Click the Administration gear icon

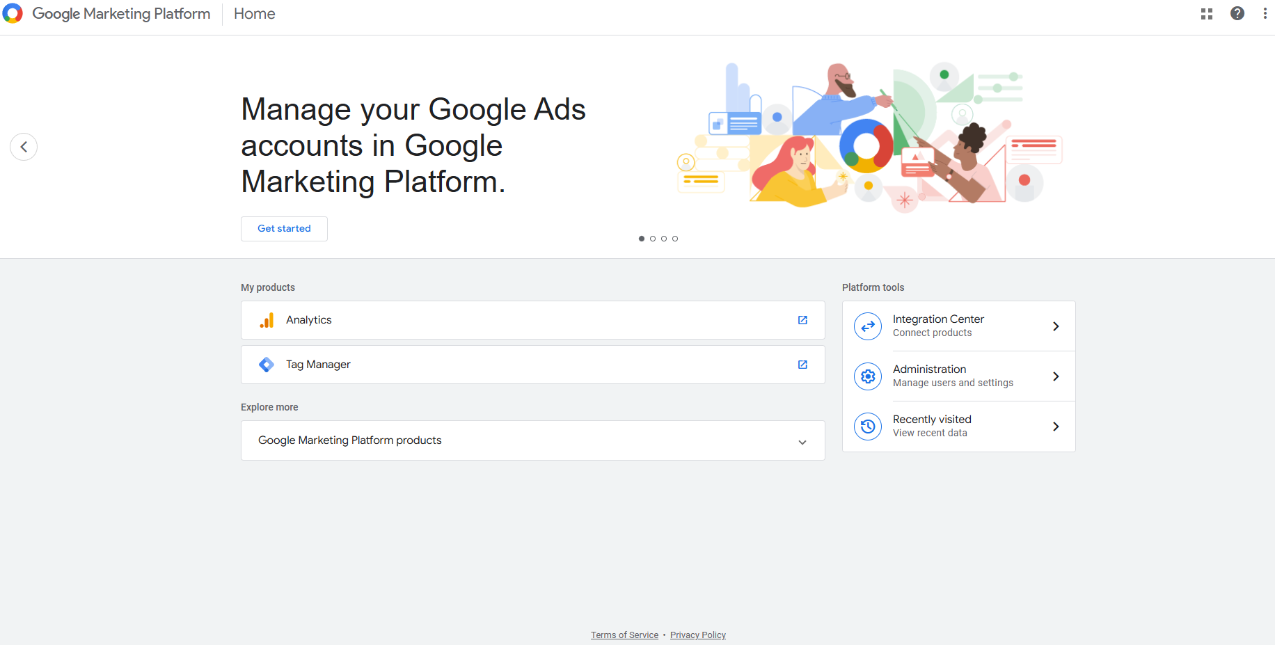tap(868, 376)
